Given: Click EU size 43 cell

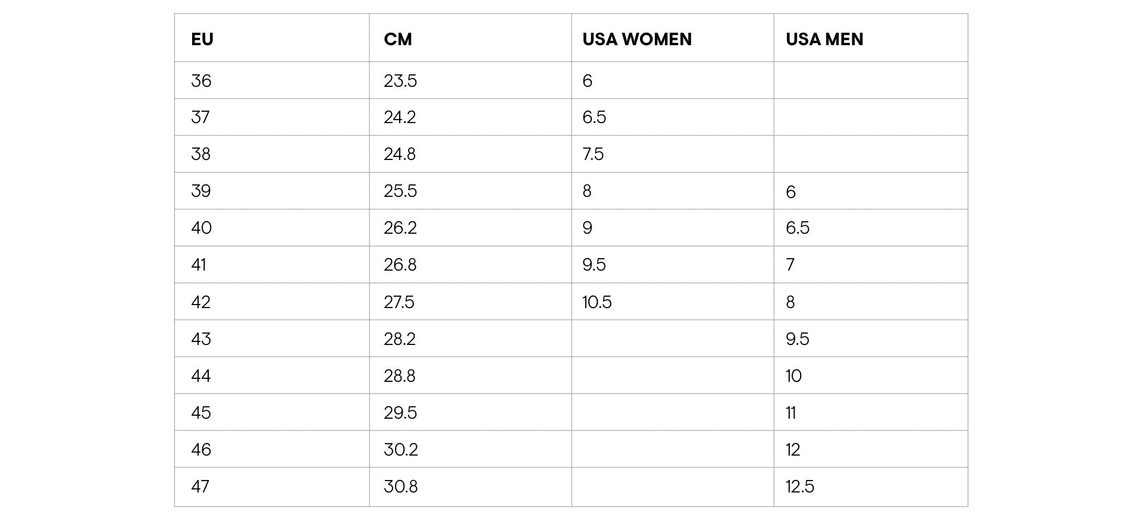Looking at the screenshot, I should click(201, 339).
